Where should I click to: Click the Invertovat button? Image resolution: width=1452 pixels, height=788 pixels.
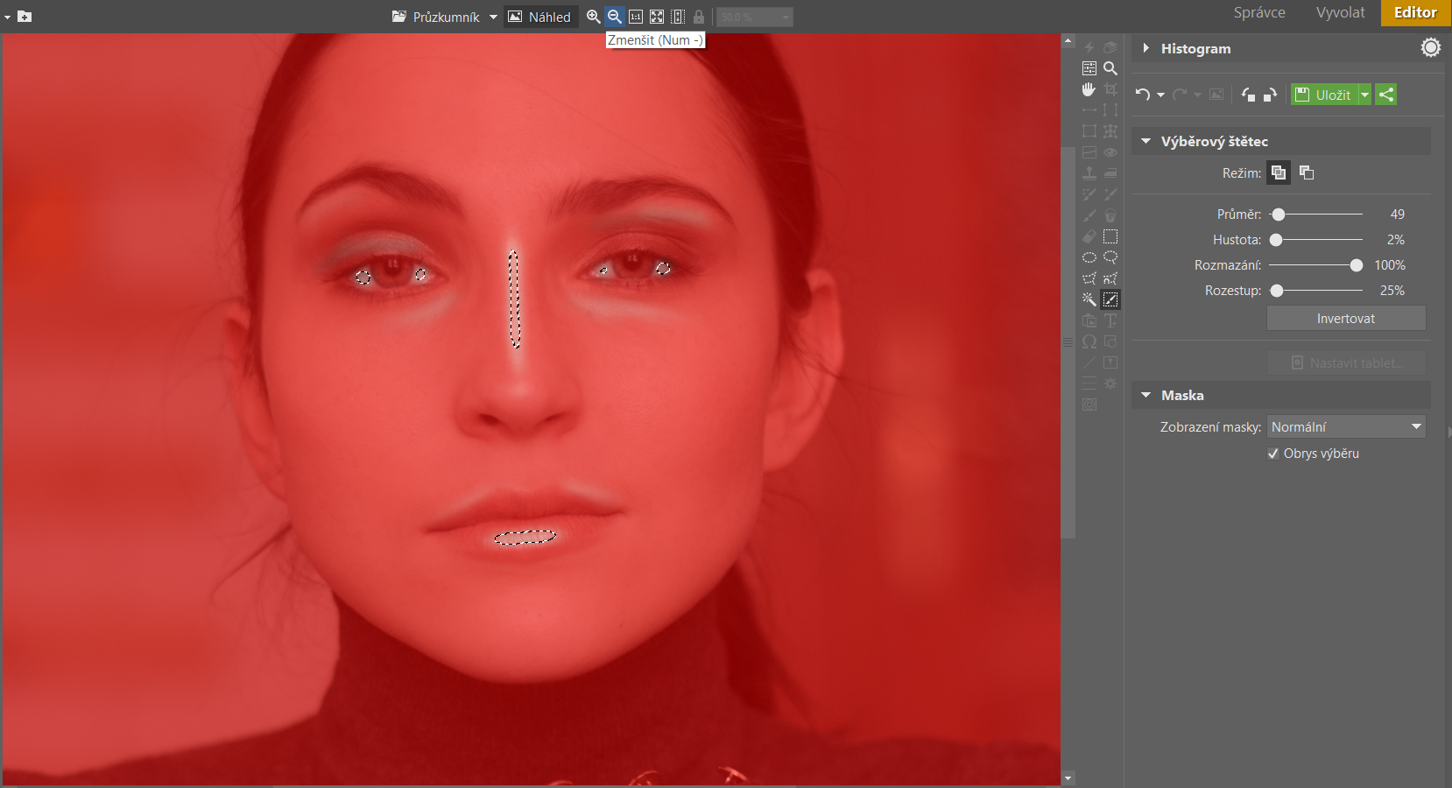point(1346,319)
